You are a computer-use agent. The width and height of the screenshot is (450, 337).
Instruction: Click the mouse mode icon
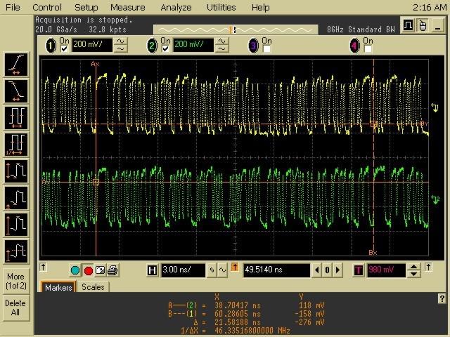(x=423, y=25)
